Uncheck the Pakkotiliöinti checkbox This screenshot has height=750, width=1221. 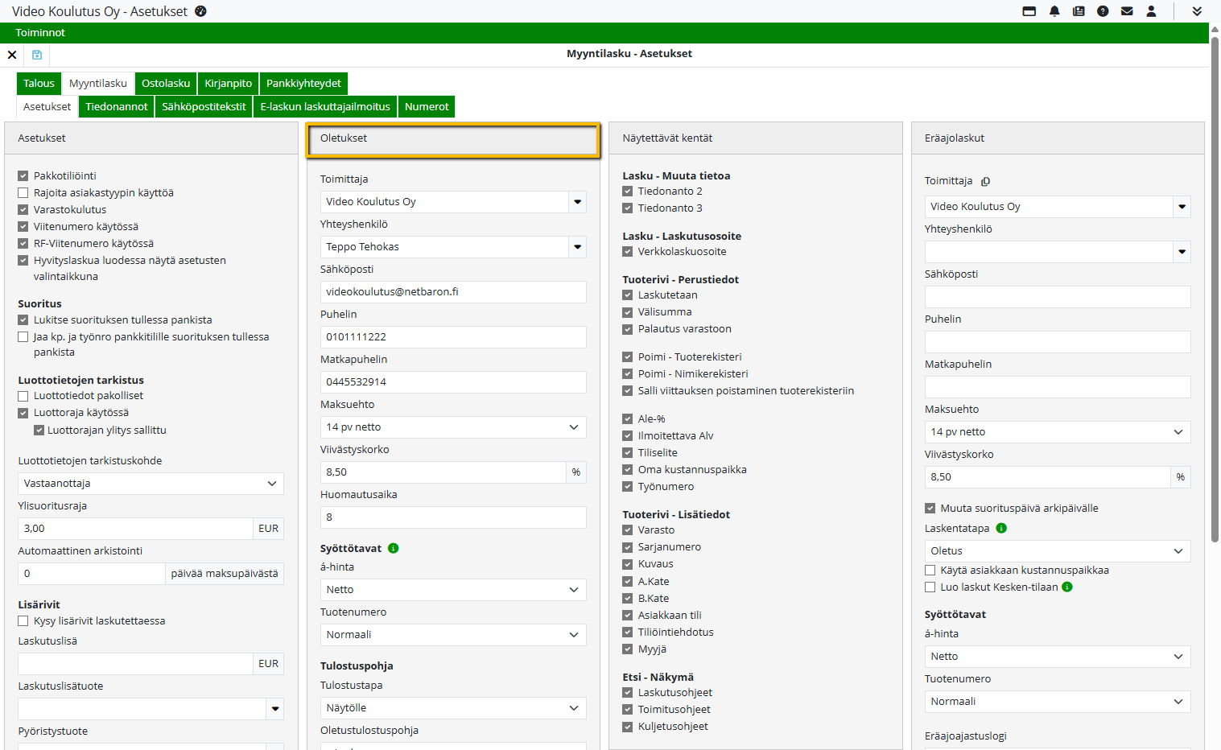tap(23, 175)
